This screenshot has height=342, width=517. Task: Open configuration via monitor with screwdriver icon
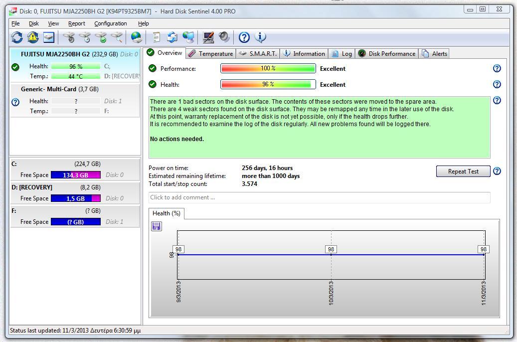point(208,37)
